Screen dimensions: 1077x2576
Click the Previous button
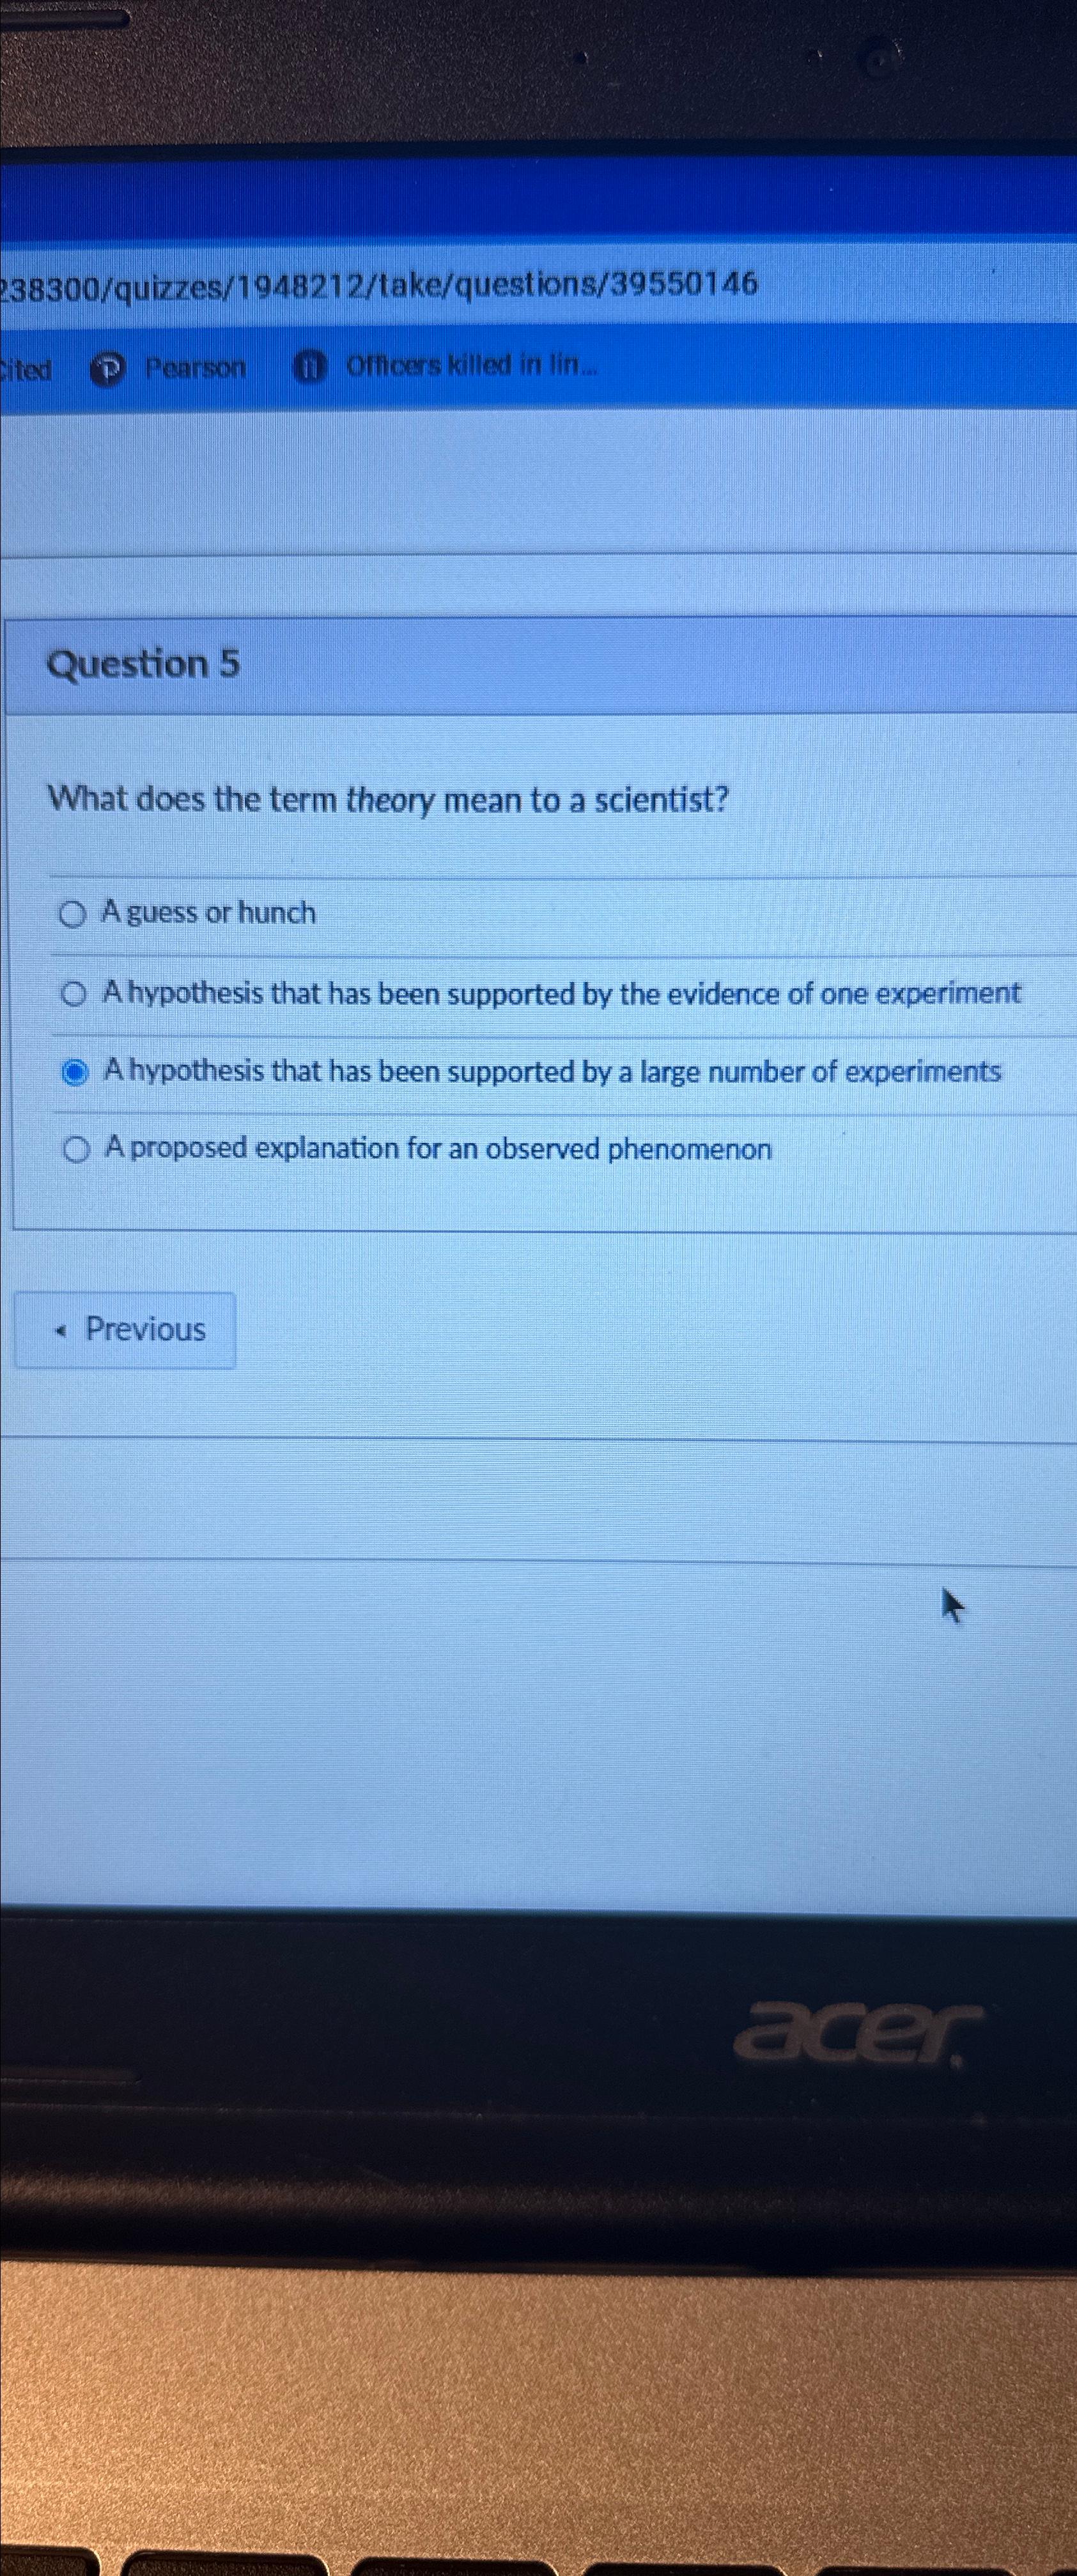pyautogui.click(x=125, y=1330)
